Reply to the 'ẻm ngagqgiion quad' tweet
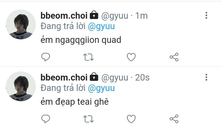 pos(46,57)
